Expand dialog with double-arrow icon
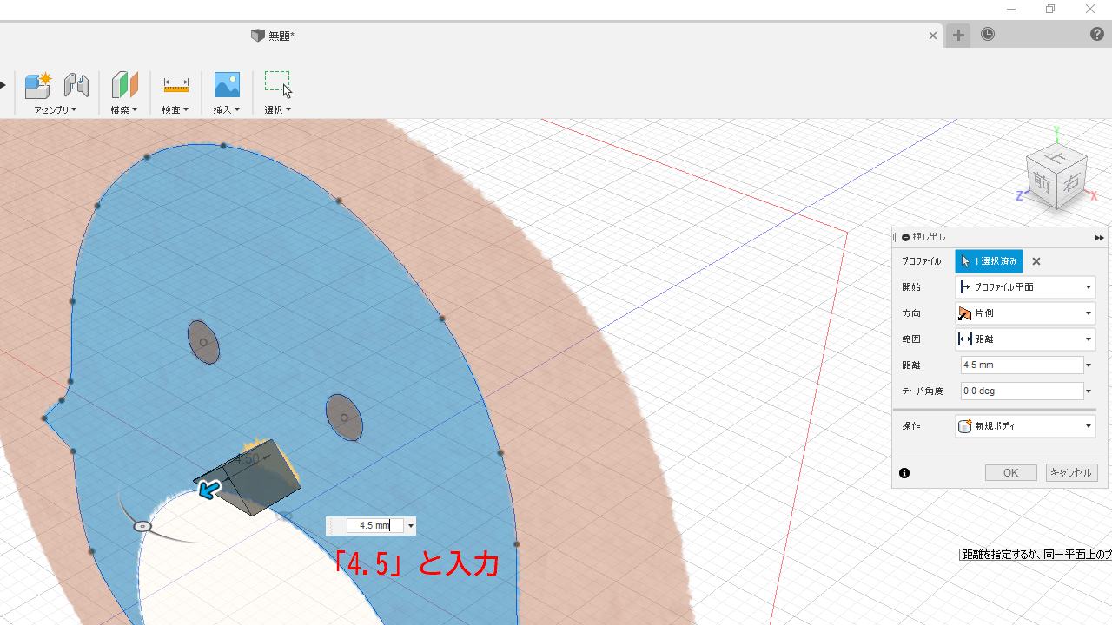The width and height of the screenshot is (1112, 625). click(1099, 238)
